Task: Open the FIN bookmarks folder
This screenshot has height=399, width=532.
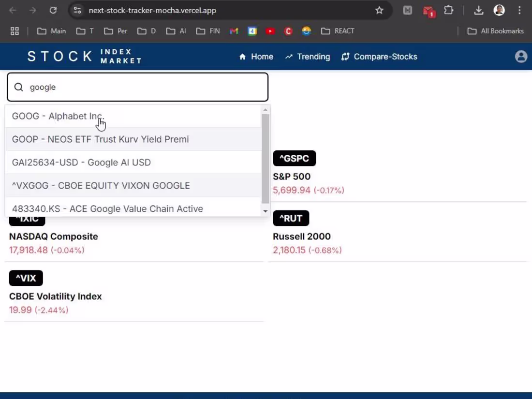Action: (x=208, y=31)
